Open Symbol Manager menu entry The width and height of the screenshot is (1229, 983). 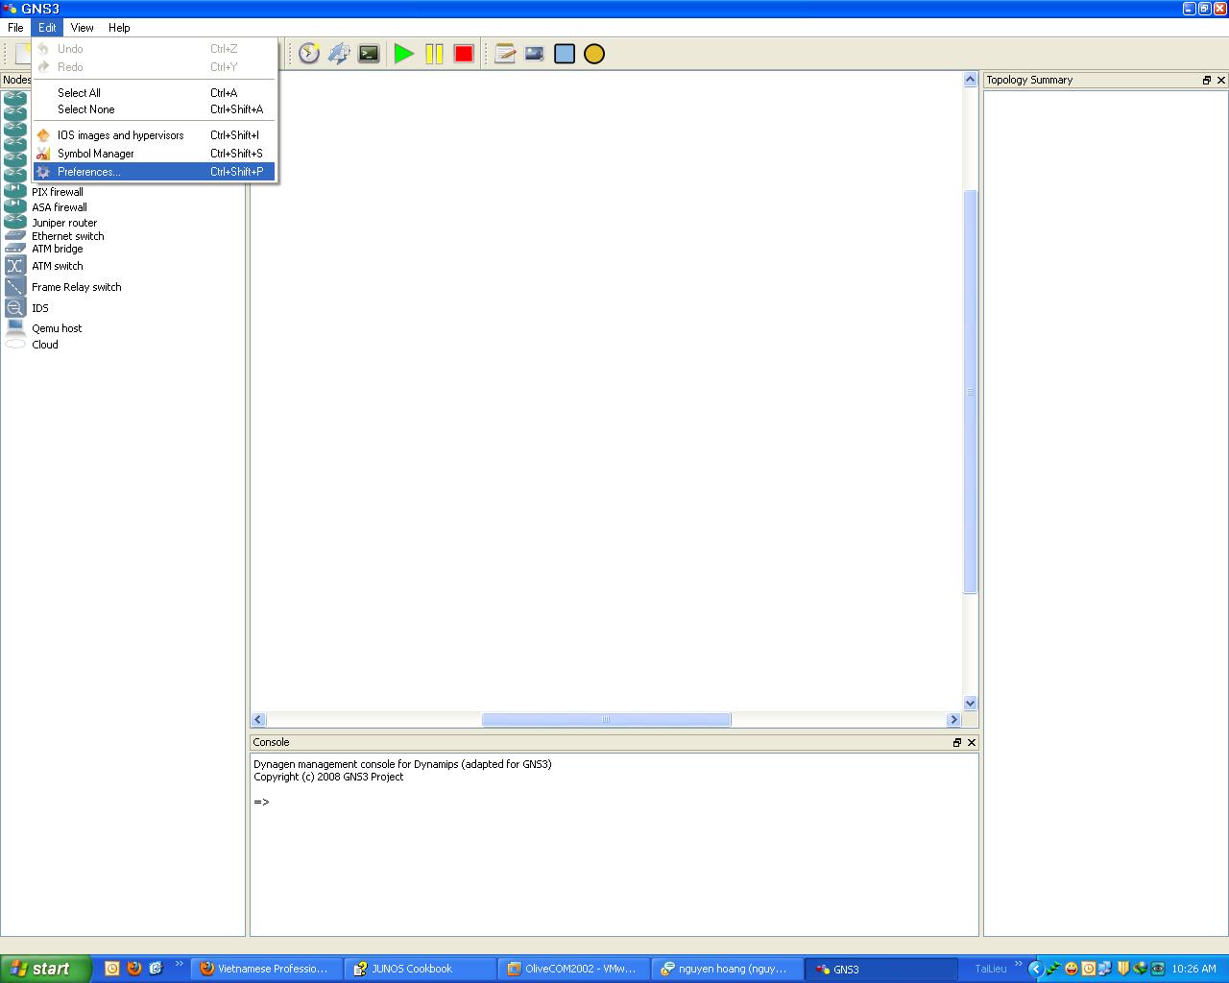click(x=155, y=154)
